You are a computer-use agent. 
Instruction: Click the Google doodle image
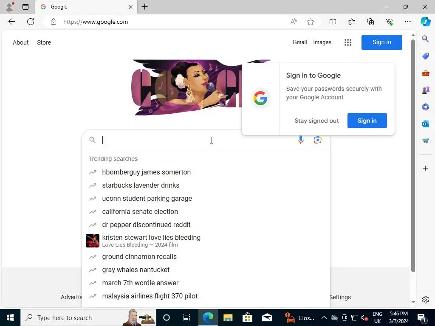point(186,87)
